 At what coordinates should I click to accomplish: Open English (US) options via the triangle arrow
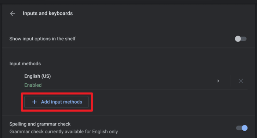point(218,81)
